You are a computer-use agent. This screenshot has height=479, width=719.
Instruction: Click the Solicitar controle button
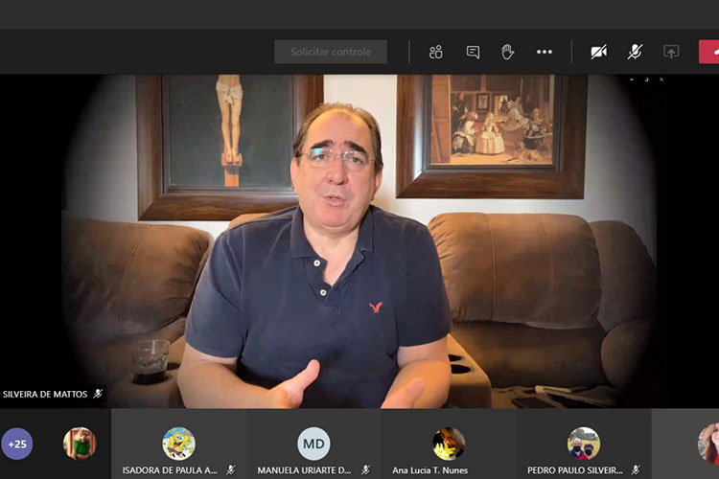point(331,52)
